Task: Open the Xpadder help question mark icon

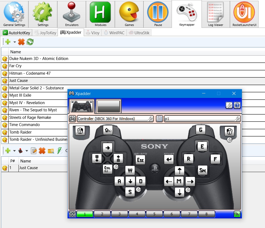Action: pyautogui.click(x=237, y=105)
